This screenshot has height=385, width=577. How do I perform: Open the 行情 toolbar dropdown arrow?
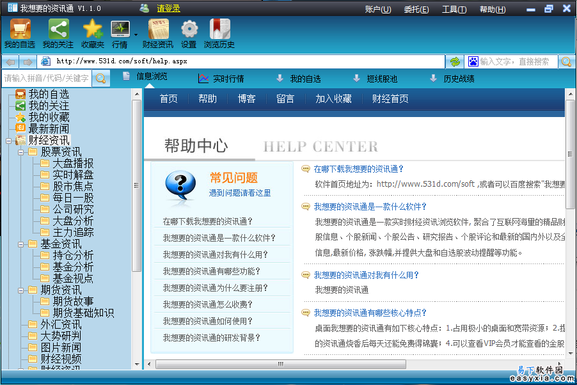click(136, 35)
